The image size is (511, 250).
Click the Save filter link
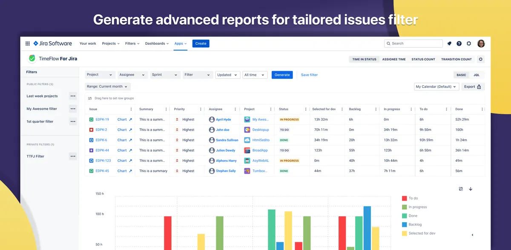pyautogui.click(x=309, y=75)
